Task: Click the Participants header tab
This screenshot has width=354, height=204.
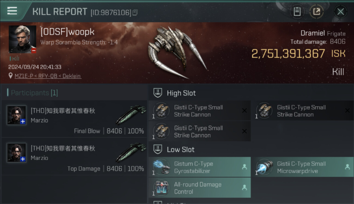Action: [x=33, y=93]
